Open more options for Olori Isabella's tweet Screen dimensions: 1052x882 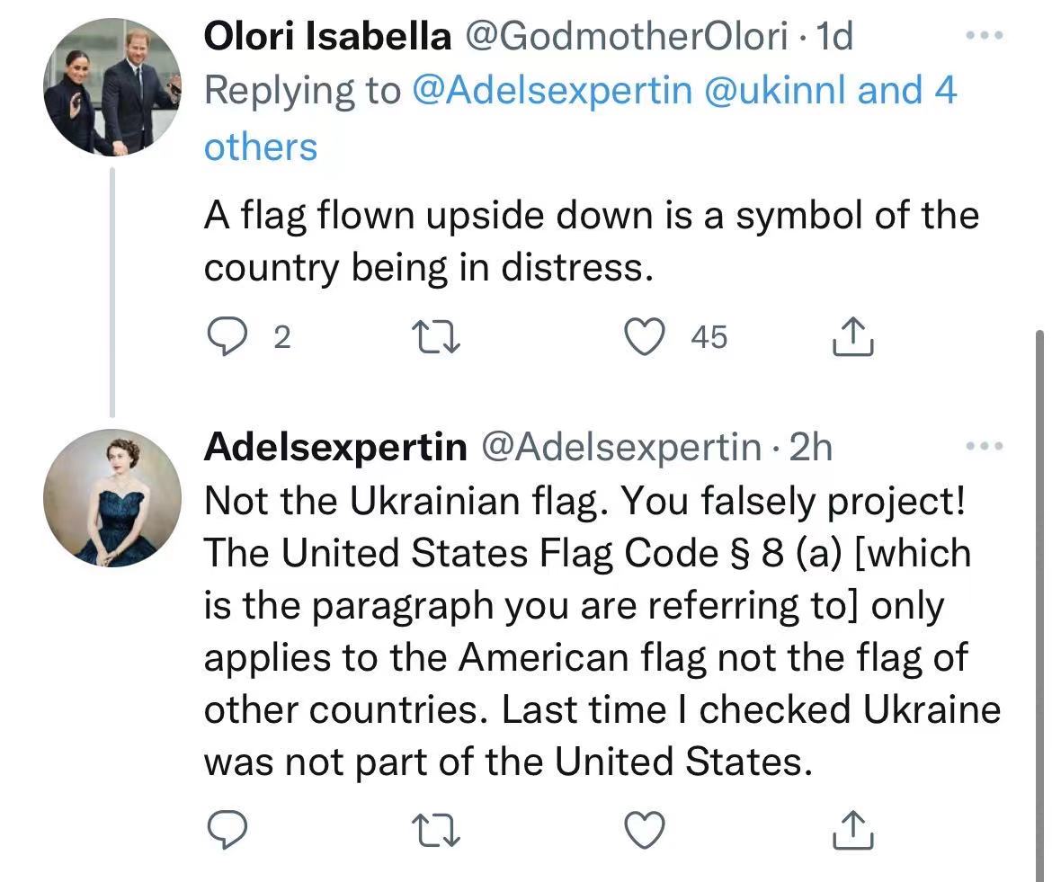click(x=982, y=37)
